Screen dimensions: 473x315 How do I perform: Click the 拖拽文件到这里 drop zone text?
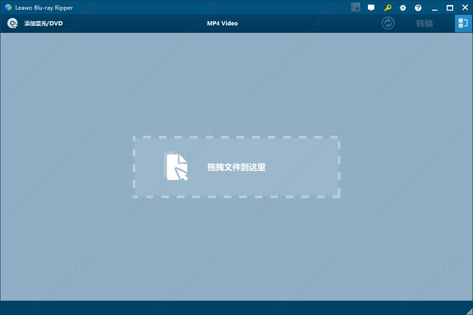pyautogui.click(x=236, y=167)
